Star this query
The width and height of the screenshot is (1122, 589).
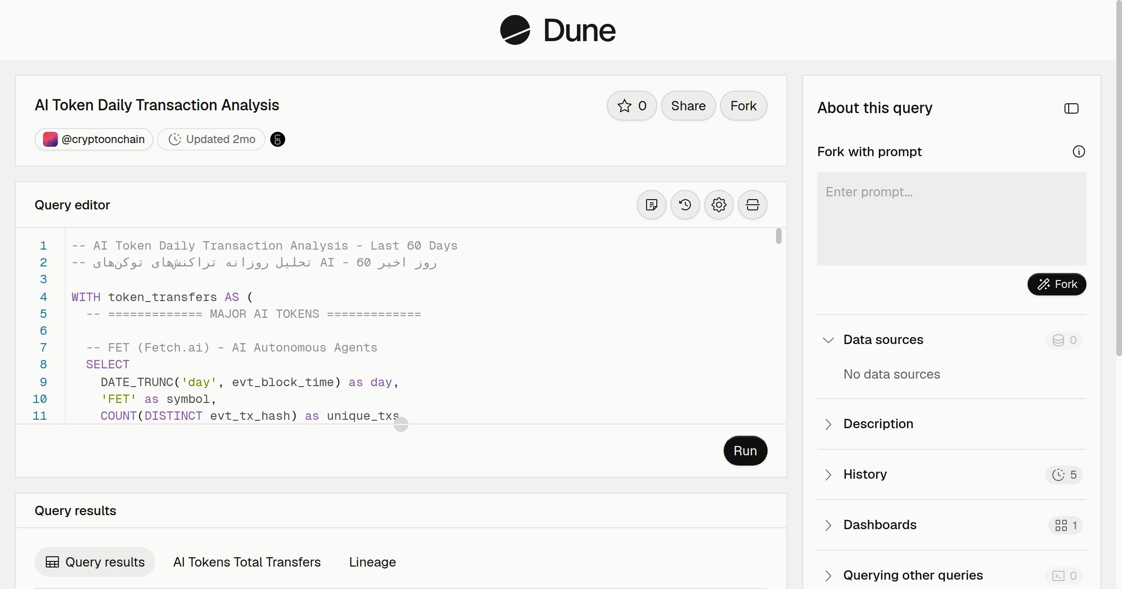632,106
